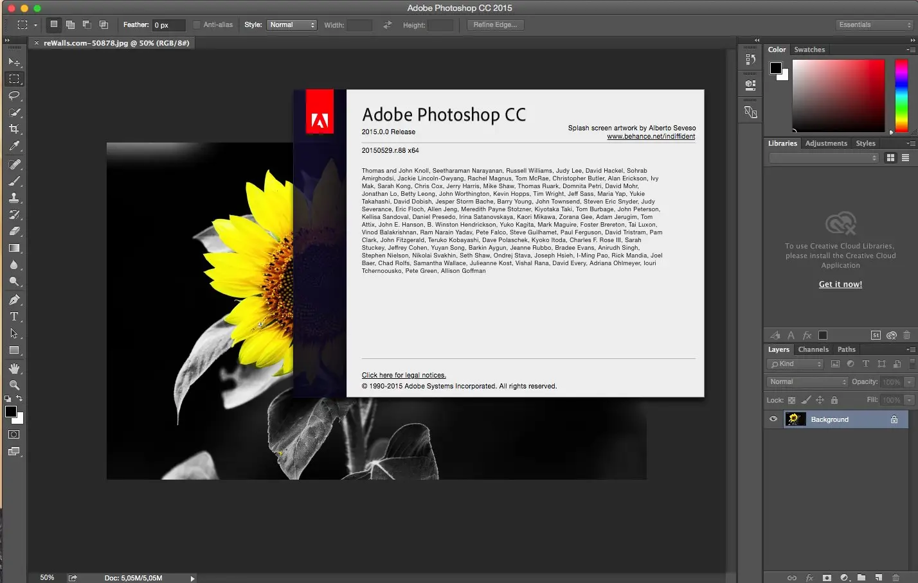The height and width of the screenshot is (583, 918).
Task: Select the reWalls.com-50878.jpg document tab
Action: tap(116, 43)
